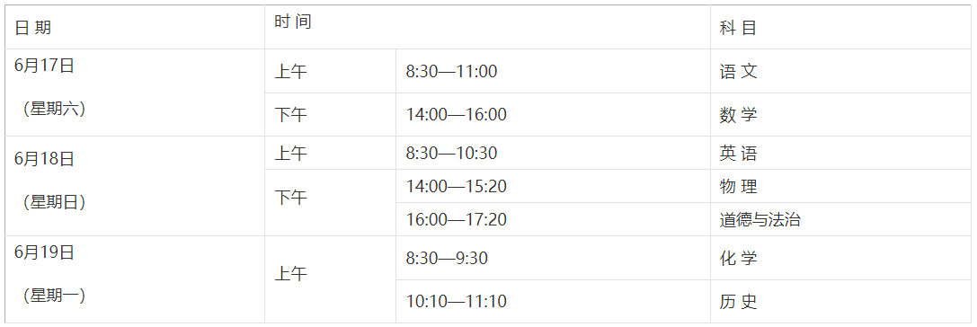Image resolution: width=977 pixels, height=327 pixels.
Task: Select the 6月18日 (星期日) date cell
Action: pyautogui.click(x=135, y=186)
